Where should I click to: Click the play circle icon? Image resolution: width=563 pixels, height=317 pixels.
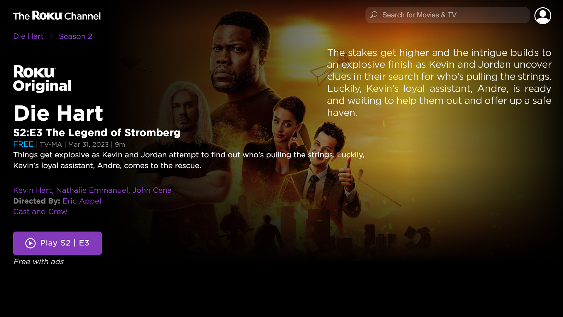tap(30, 243)
